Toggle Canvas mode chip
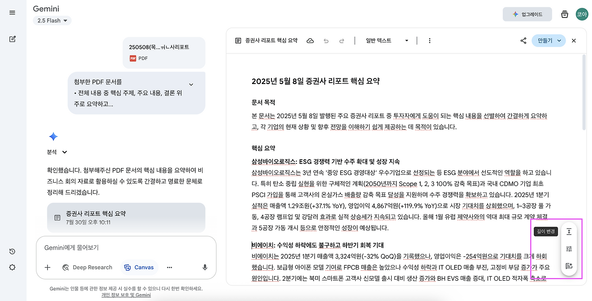 pyautogui.click(x=139, y=267)
